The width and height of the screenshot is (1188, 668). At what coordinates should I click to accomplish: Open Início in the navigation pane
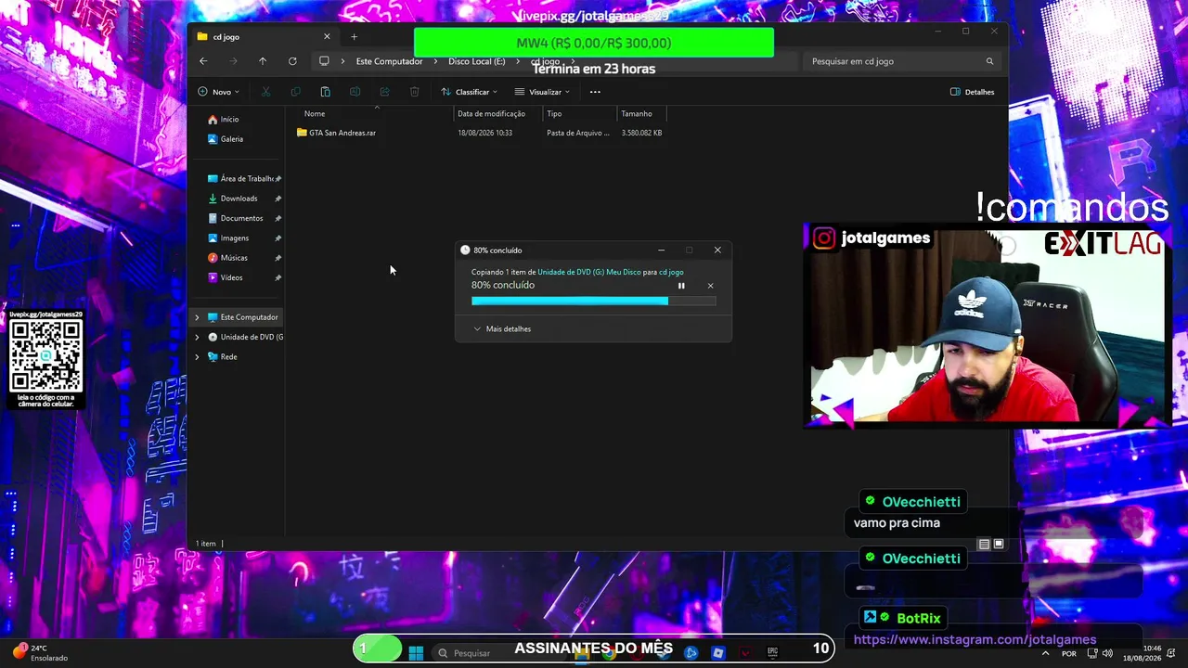click(224, 120)
